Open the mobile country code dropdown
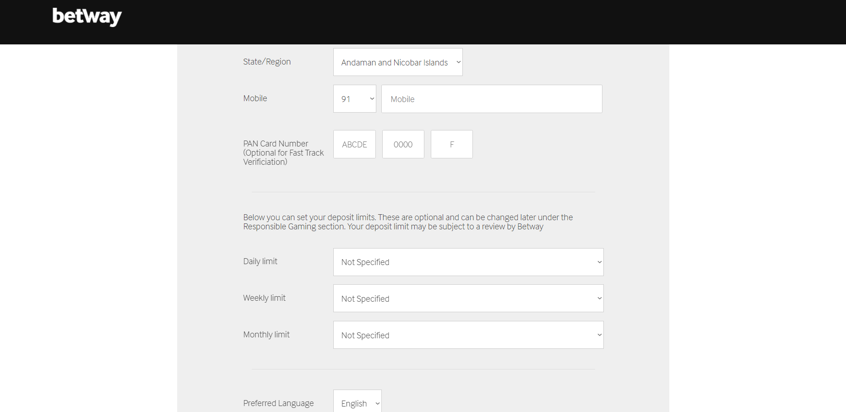 [354, 98]
